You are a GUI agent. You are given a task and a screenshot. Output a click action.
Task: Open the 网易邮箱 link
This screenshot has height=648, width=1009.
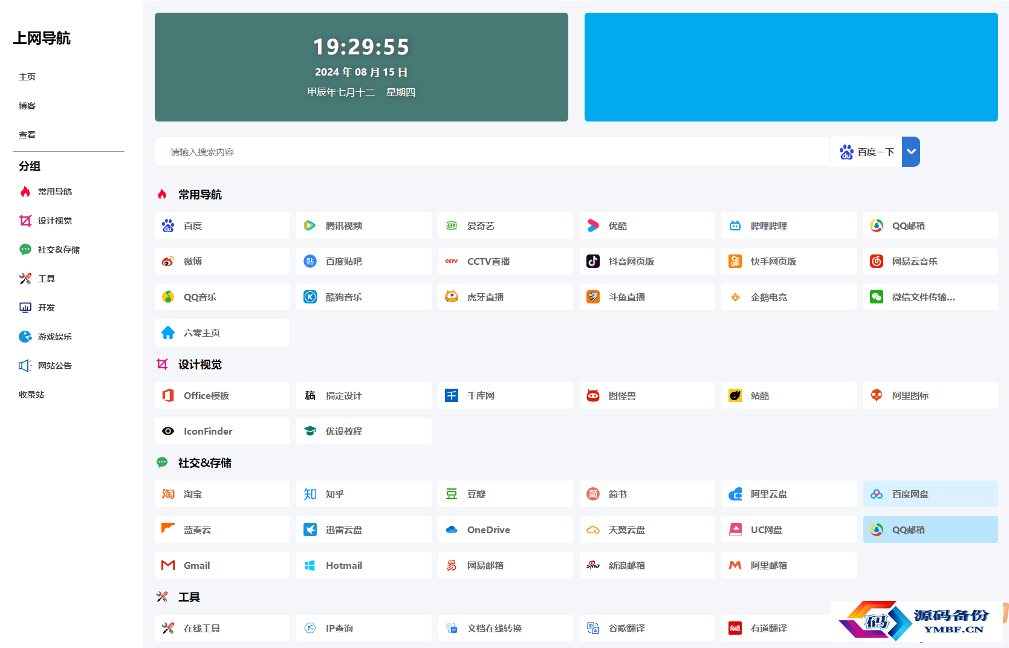505,565
